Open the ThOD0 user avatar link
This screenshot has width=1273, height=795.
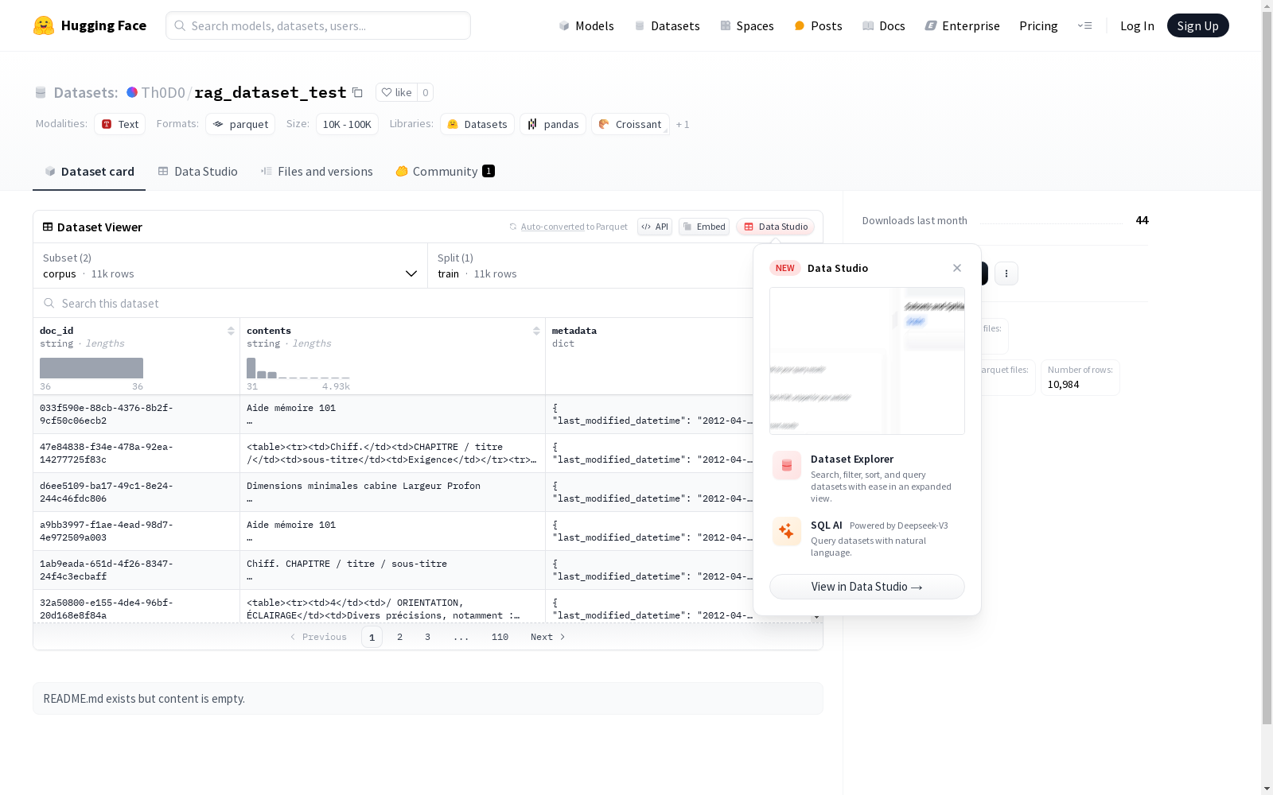pyautogui.click(x=132, y=92)
